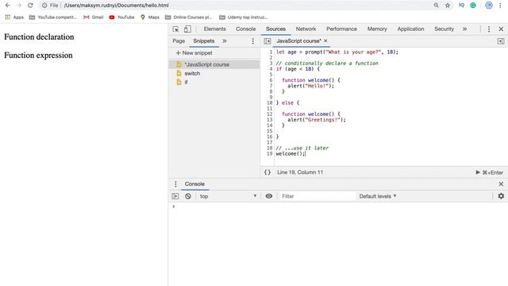Screen dimensions: 508x286
Task: Open the Maps bookmark
Action: [150, 17]
